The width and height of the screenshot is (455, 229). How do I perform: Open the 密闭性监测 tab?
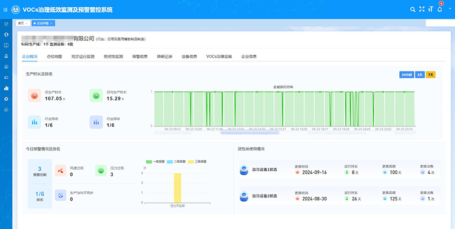pyautogui.click(x=113, y=56)
